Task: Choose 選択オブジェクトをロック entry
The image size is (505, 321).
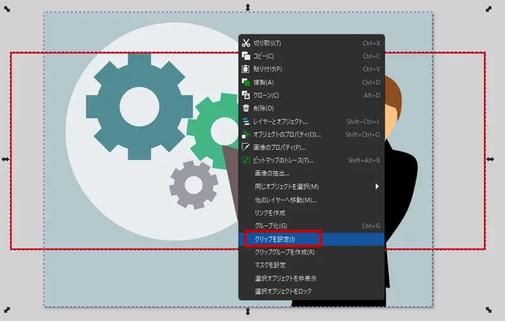Action: point(311,291)
